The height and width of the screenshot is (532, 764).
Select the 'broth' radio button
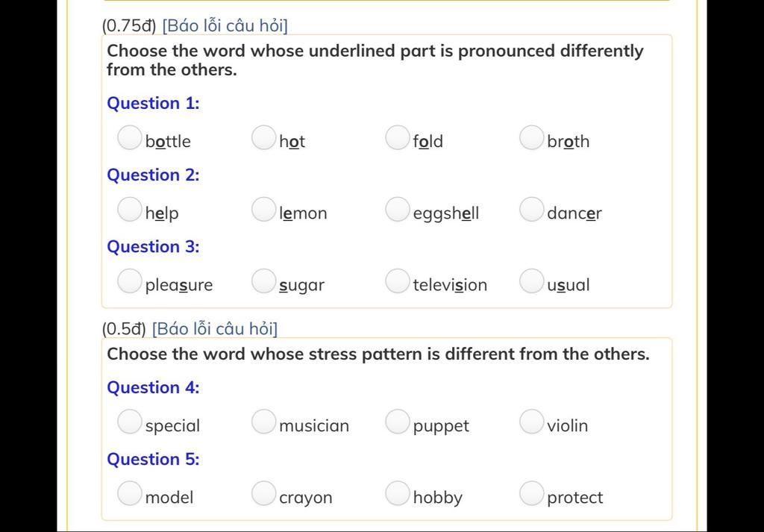coord(531,138)
